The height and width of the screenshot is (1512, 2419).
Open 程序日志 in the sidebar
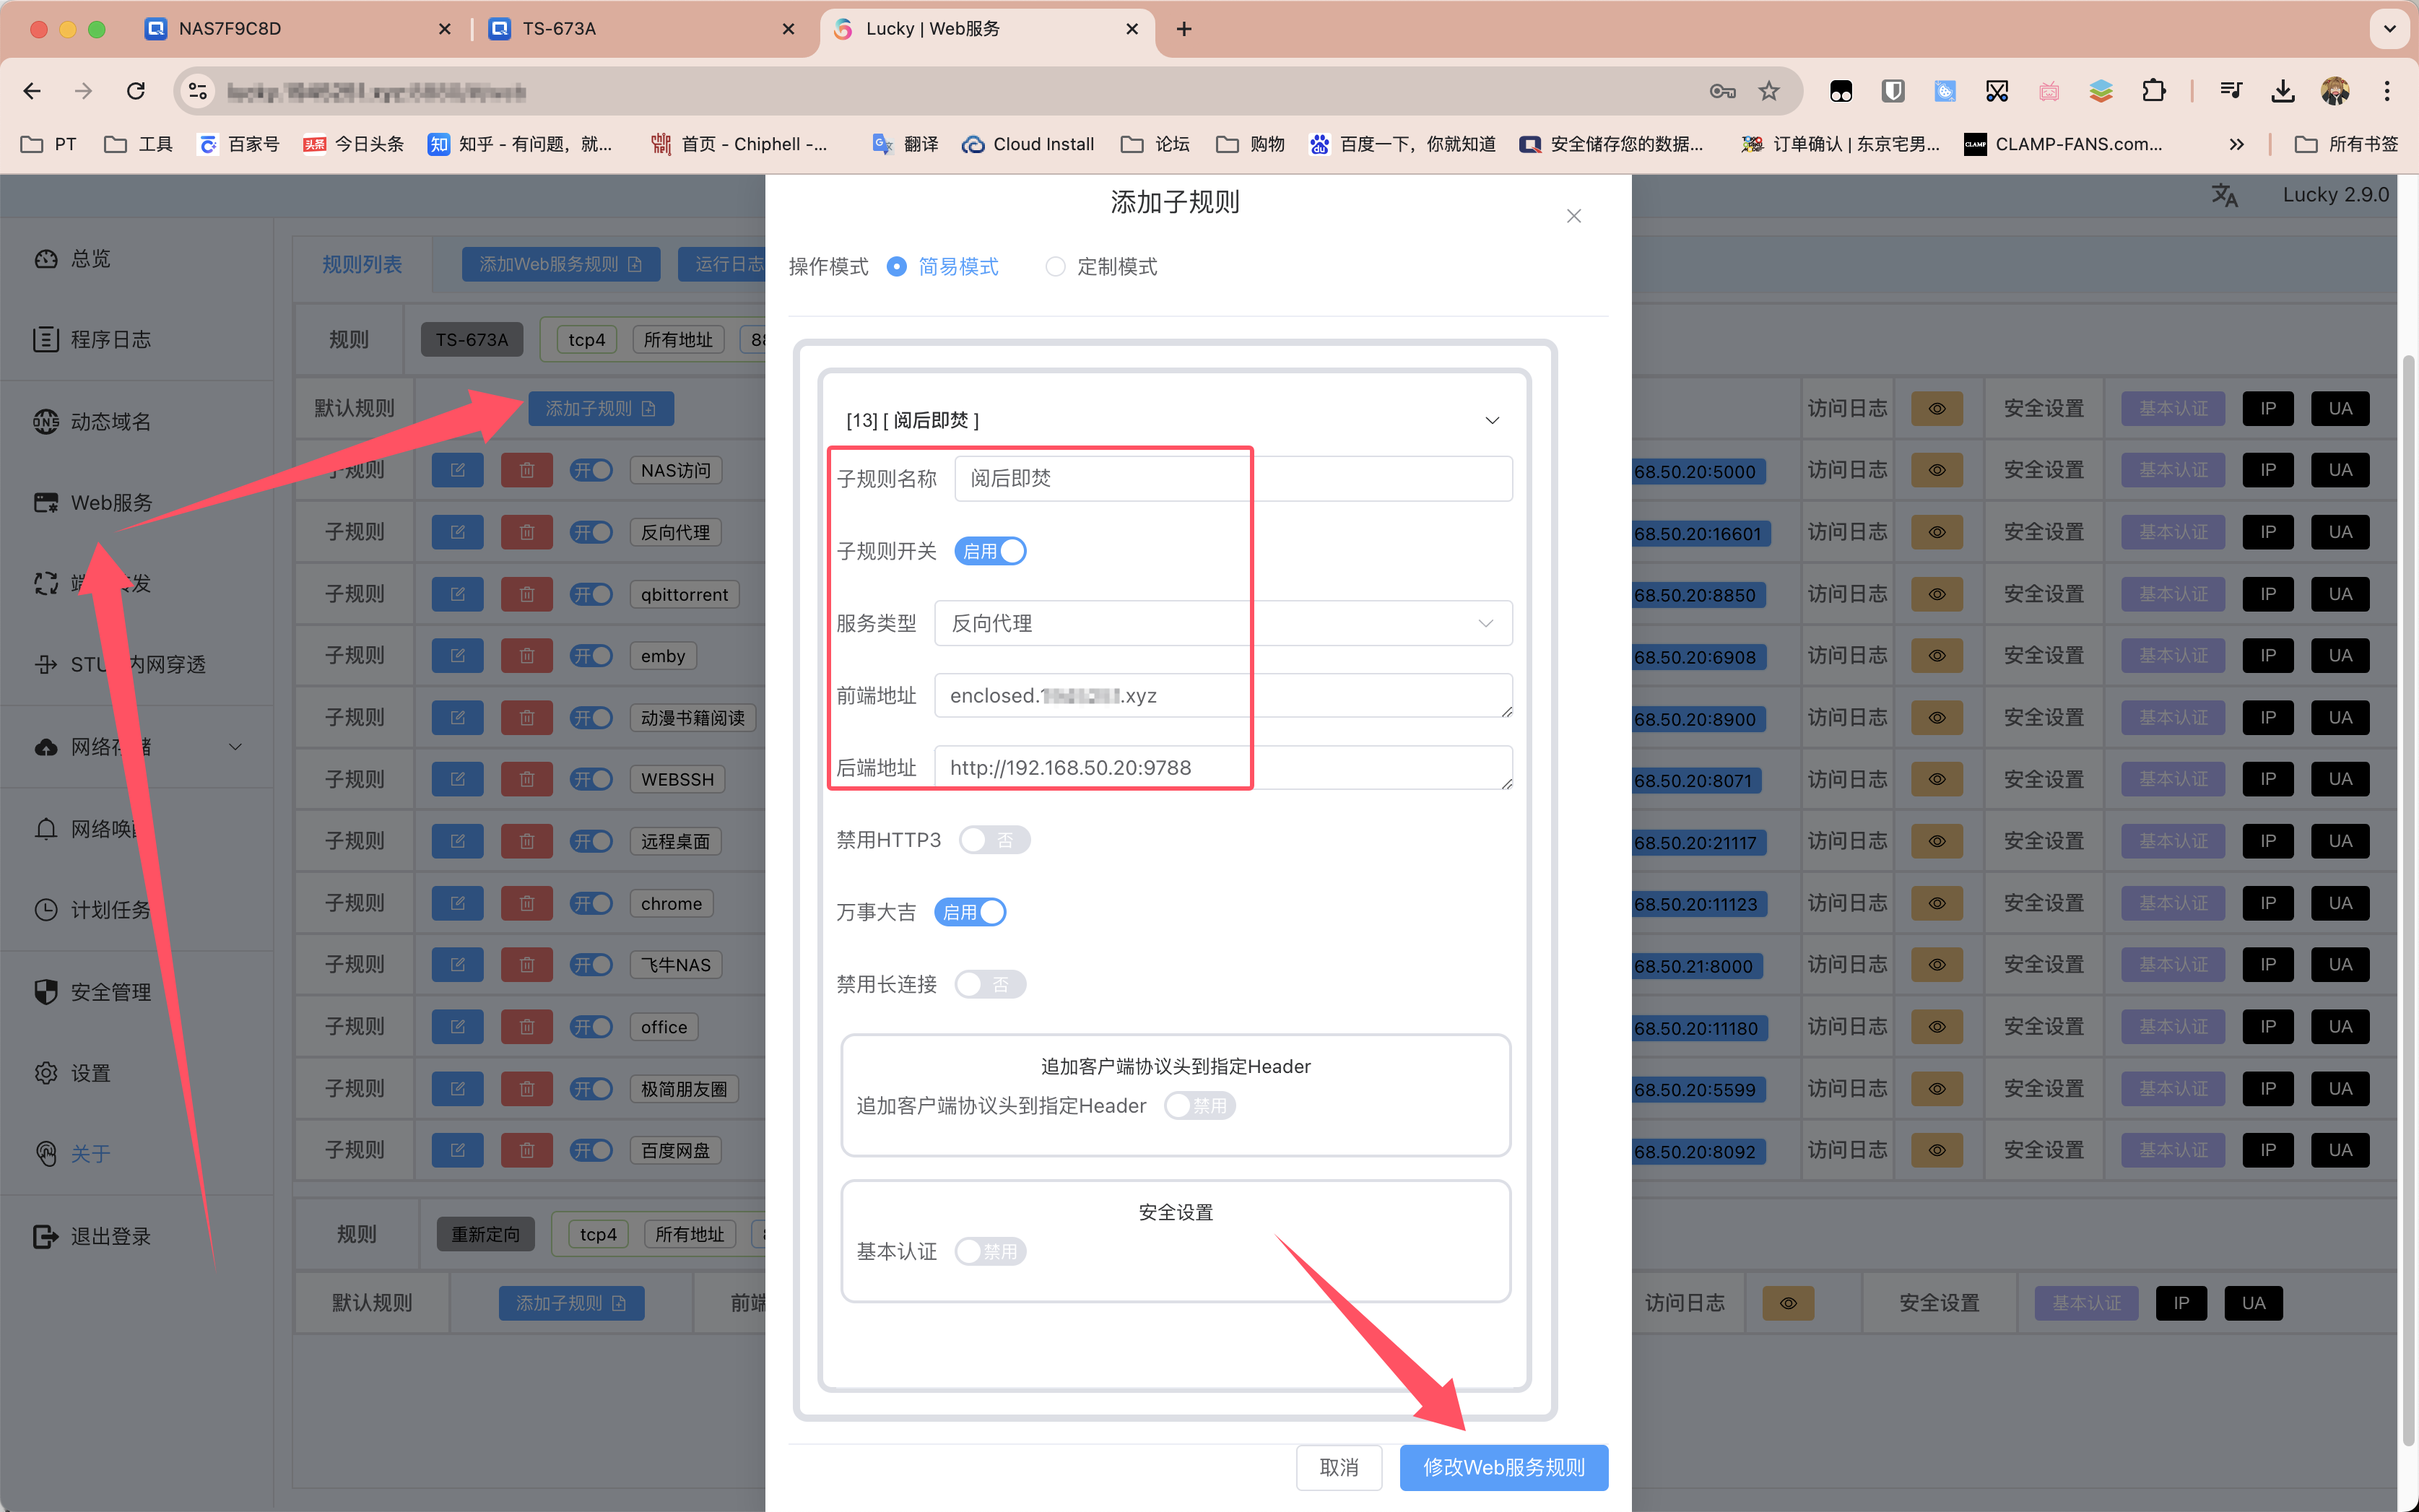[92, 340]
